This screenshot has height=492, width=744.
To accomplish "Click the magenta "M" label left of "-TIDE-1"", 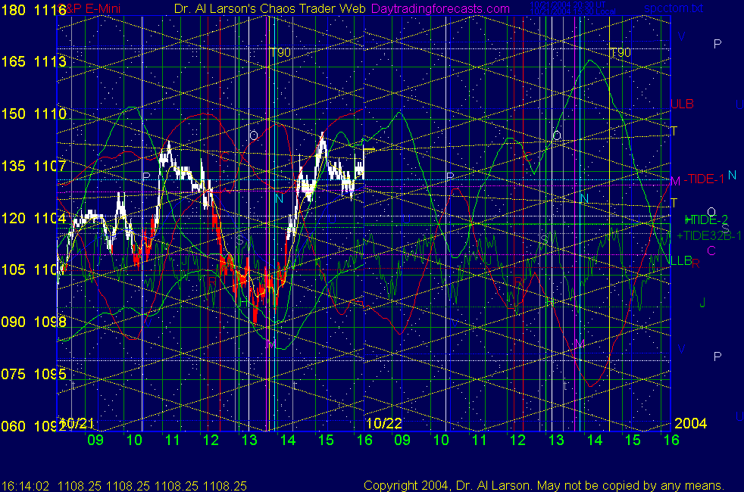I will point(675,181).
